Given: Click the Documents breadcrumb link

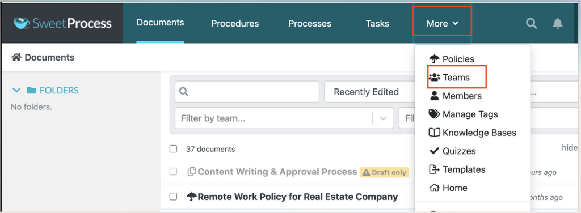Looking at the screenshot, I should tap(49, 57).
